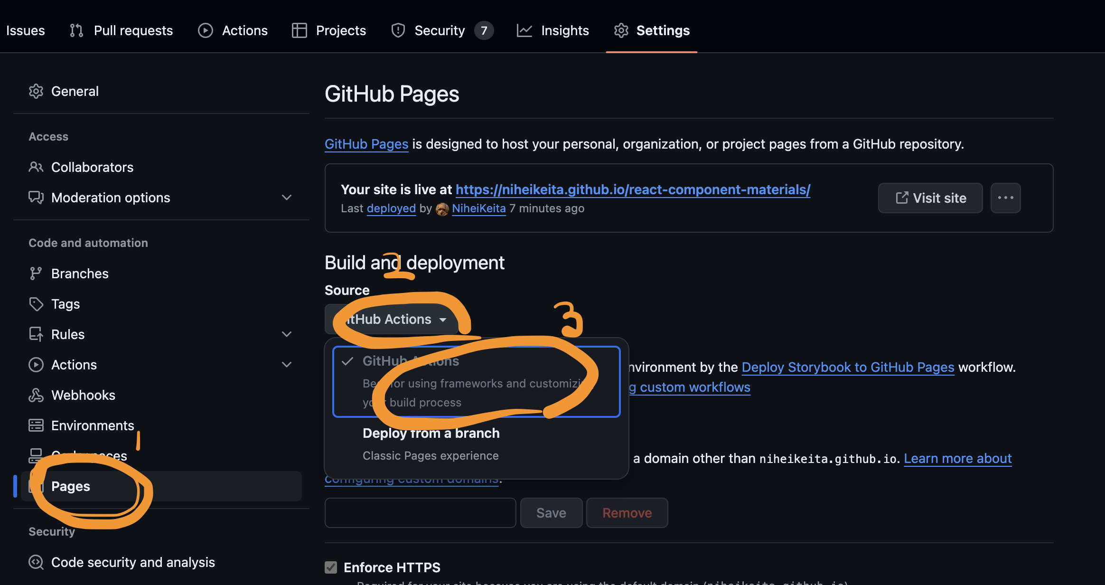Open Deploy Storybook to GitHub Pages link
This screenshot has width=1105, height=585.
point(848,367)
